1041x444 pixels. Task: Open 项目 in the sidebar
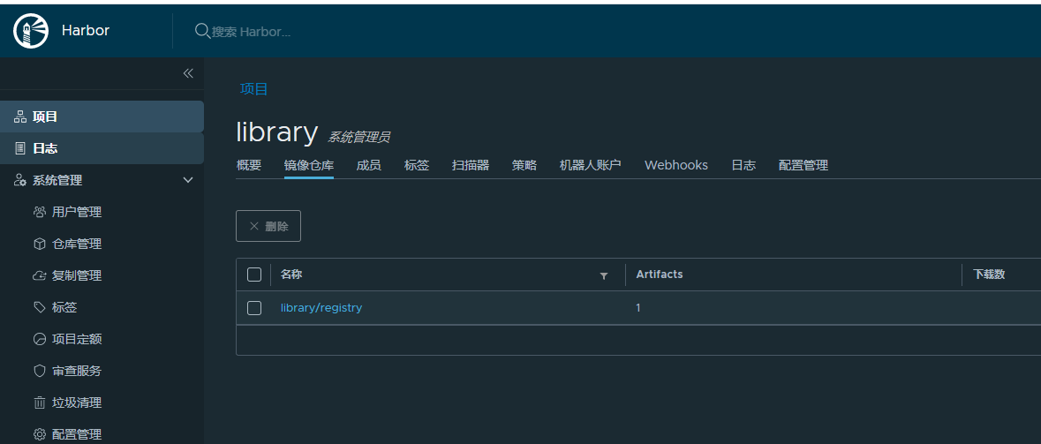pyautogui.click(x=102, y=117)
